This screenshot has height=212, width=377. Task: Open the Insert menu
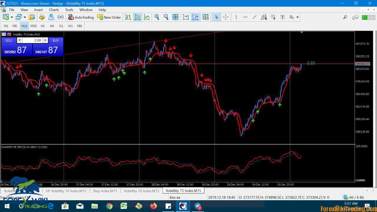(x=38, y=10)
